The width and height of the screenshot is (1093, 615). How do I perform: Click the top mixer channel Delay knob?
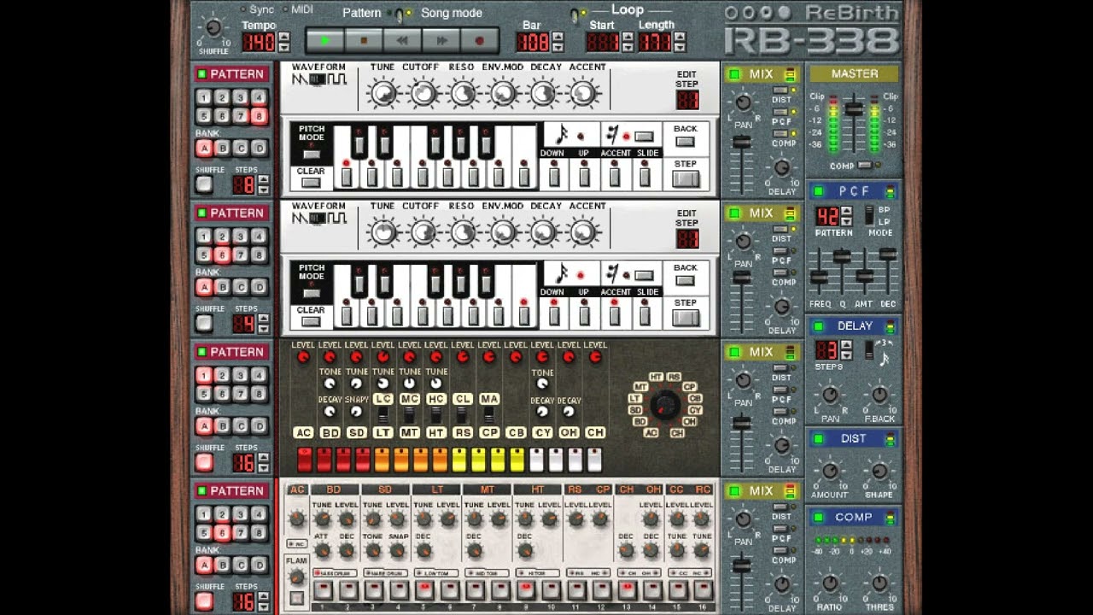click(781, 167)
